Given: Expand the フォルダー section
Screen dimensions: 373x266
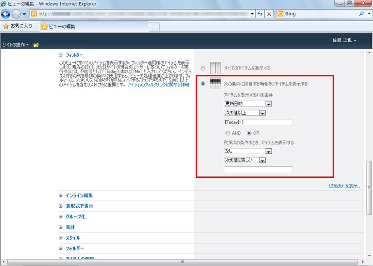Looking at the screenshot, I should 61,248.
